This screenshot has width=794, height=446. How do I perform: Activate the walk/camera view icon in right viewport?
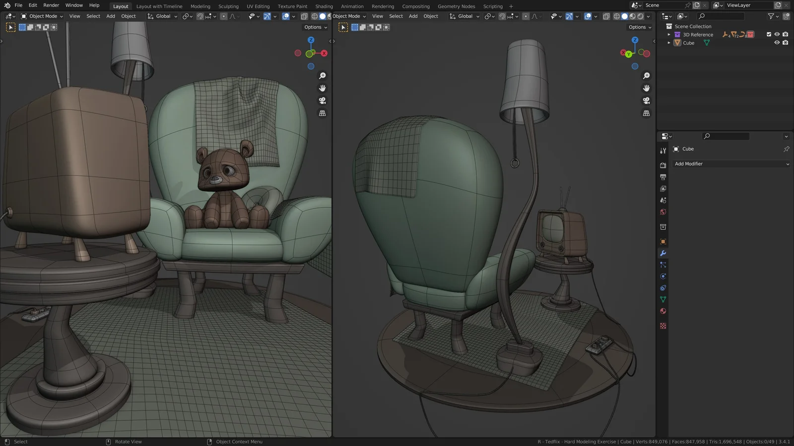click(647, 100)
